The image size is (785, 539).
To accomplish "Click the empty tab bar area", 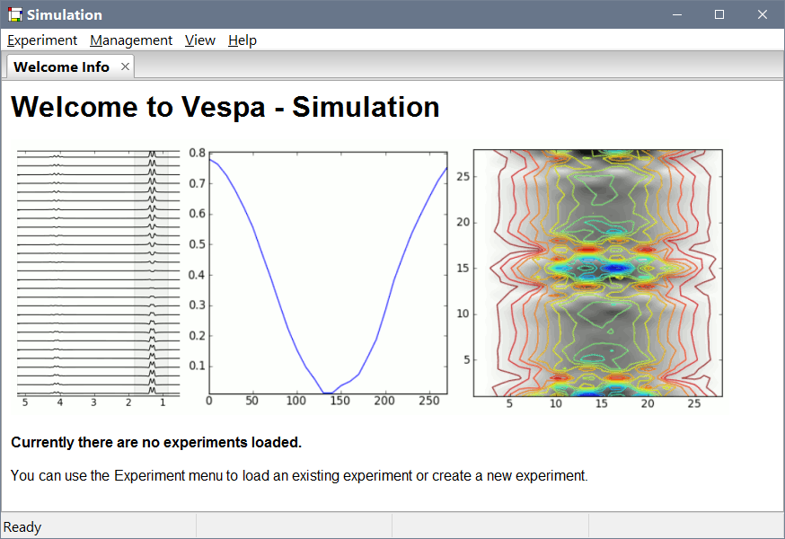I will 449,66.
